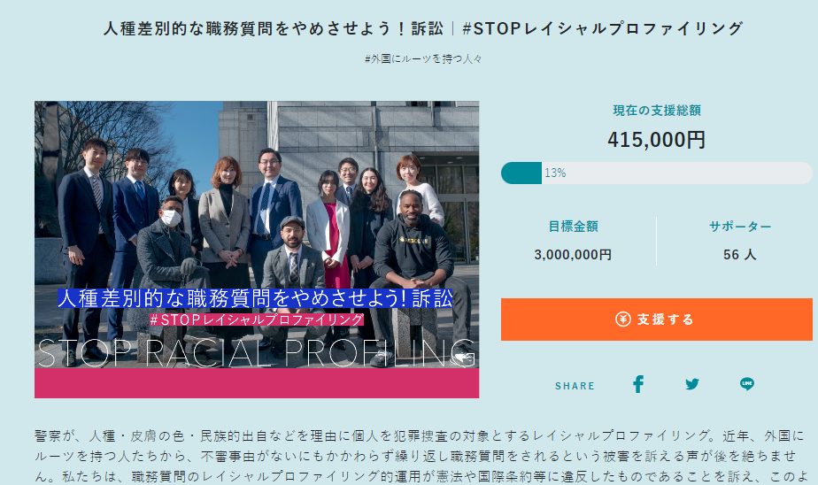Click the STOP RACIAL PROFILING image text

coord(256,352)
